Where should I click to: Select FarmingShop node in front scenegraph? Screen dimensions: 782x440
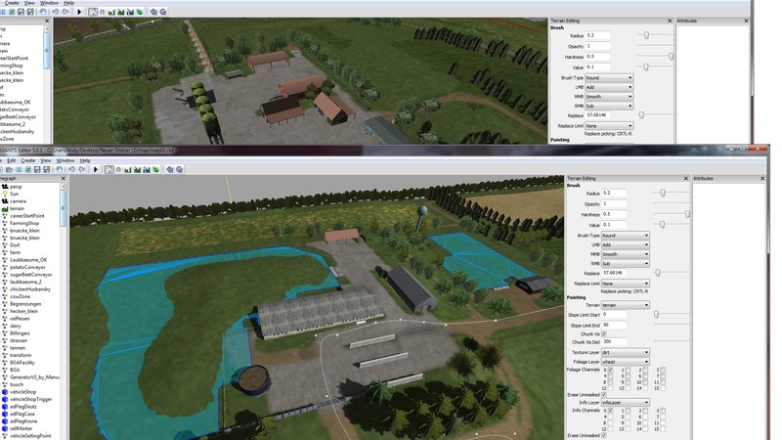(23, 223)
